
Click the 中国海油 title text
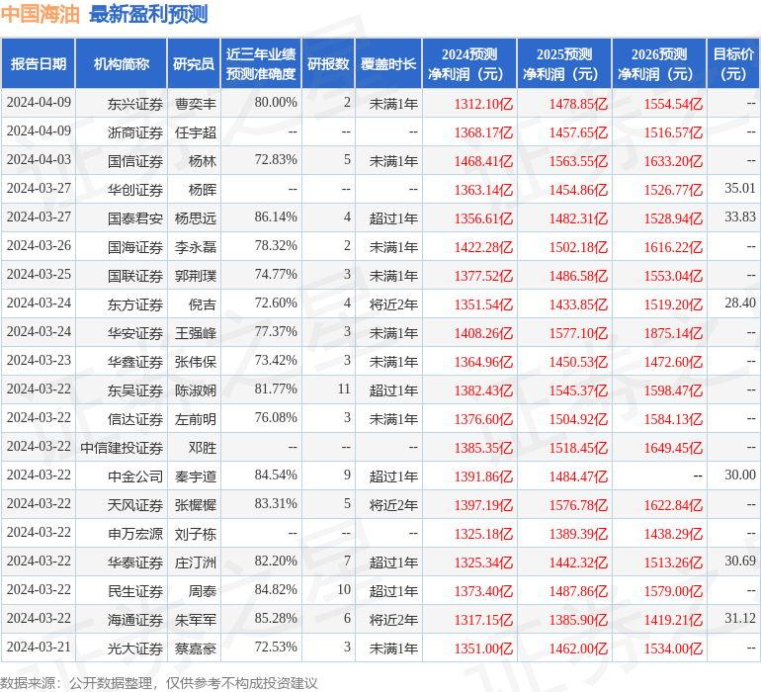pos(40,14)
